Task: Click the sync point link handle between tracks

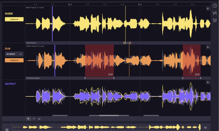Action: 127,43
